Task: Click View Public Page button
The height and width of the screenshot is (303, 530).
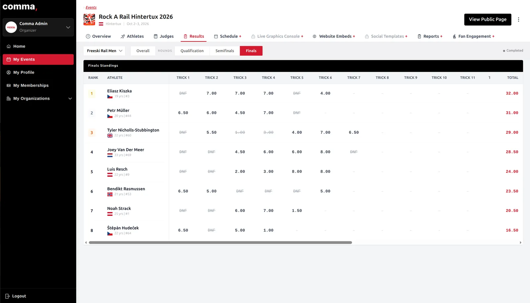Action: 488,20
